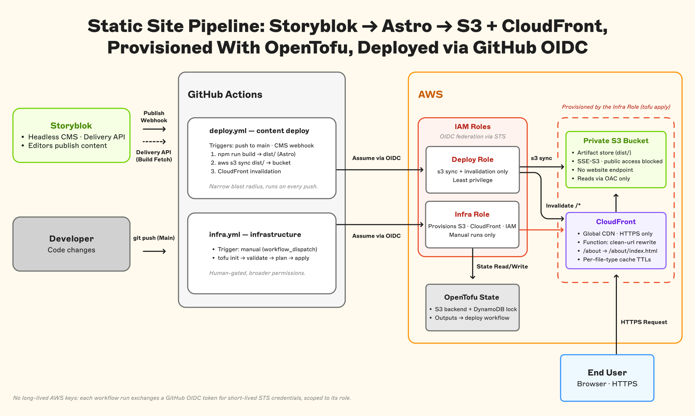
Task: Select 's3 sync + invalidation only' text
Action: (473, 171)
